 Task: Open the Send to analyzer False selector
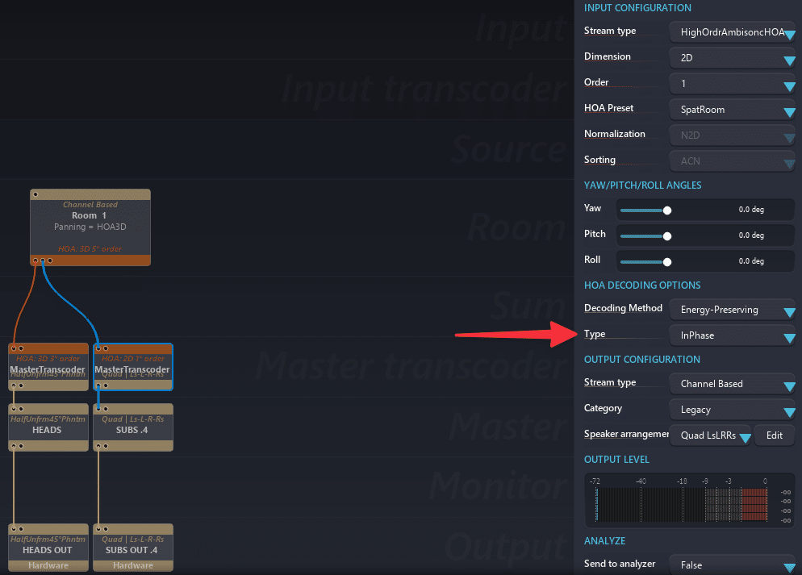click(x=732, y=565)
